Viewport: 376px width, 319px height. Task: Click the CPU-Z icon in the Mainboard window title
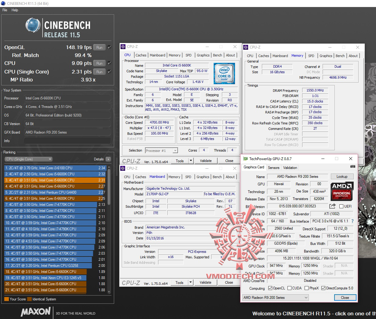pyautogui.click(x=123, y=168)
